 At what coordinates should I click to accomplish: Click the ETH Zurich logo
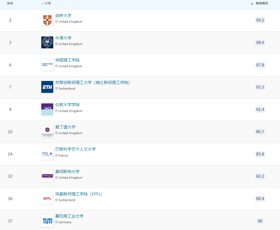click(x=47, y=87)
